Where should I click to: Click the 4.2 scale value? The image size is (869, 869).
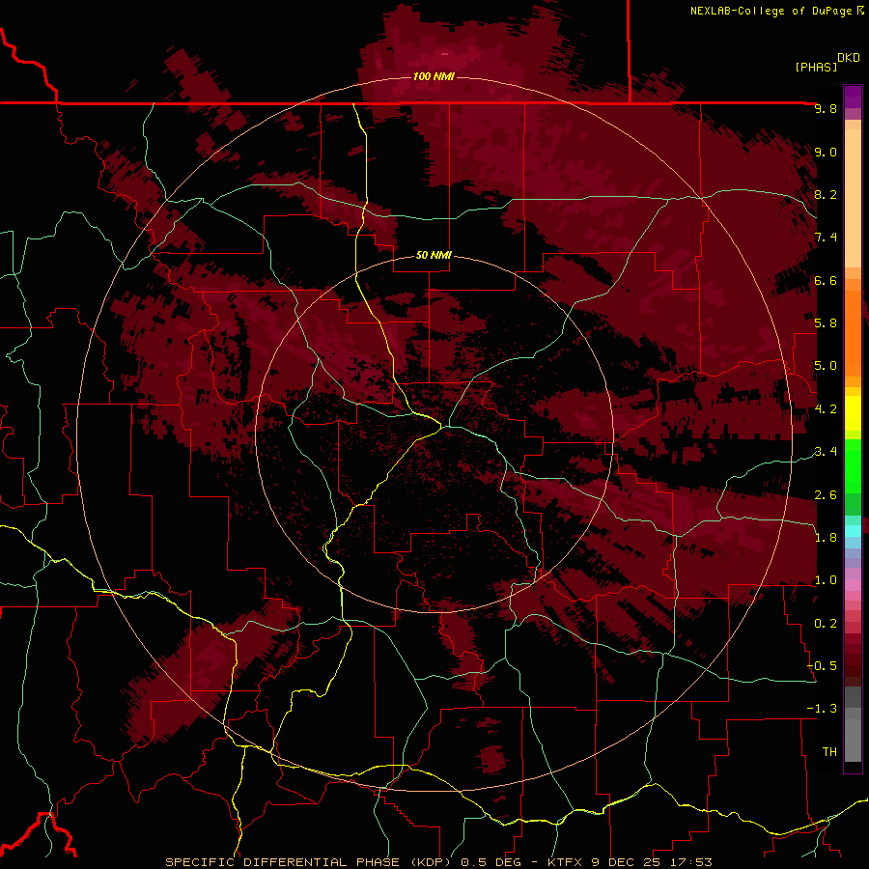click(x=826, y=409)
